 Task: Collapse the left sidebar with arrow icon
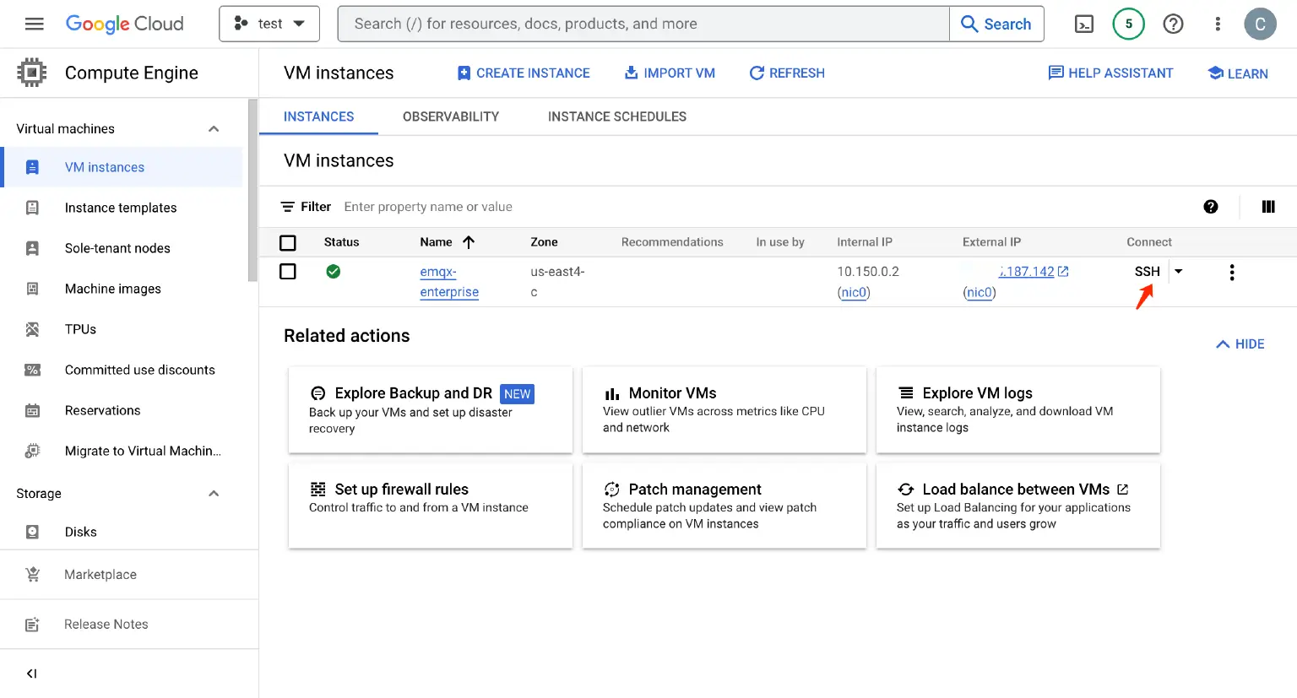pyautogui.click(x=31, y=674)
